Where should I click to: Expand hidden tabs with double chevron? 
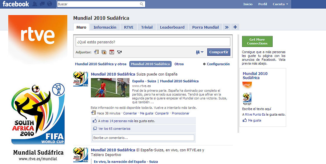coord(226,27)
